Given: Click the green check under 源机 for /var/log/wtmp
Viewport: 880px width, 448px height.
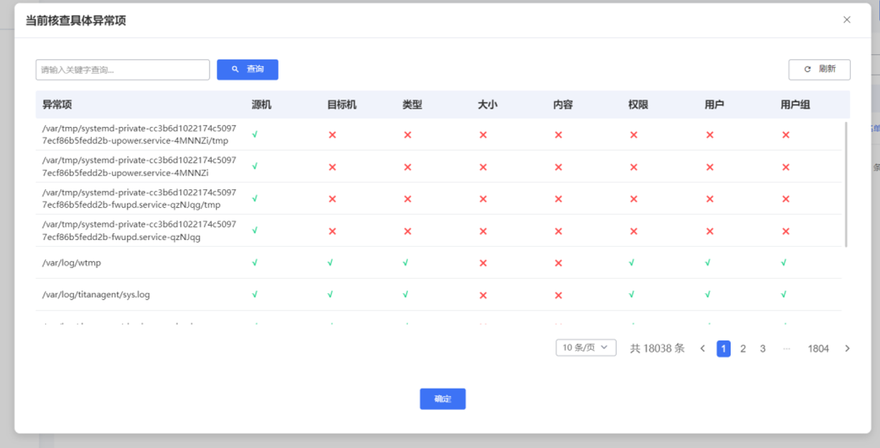Looking at the screenshot, I should pos(255,263).
